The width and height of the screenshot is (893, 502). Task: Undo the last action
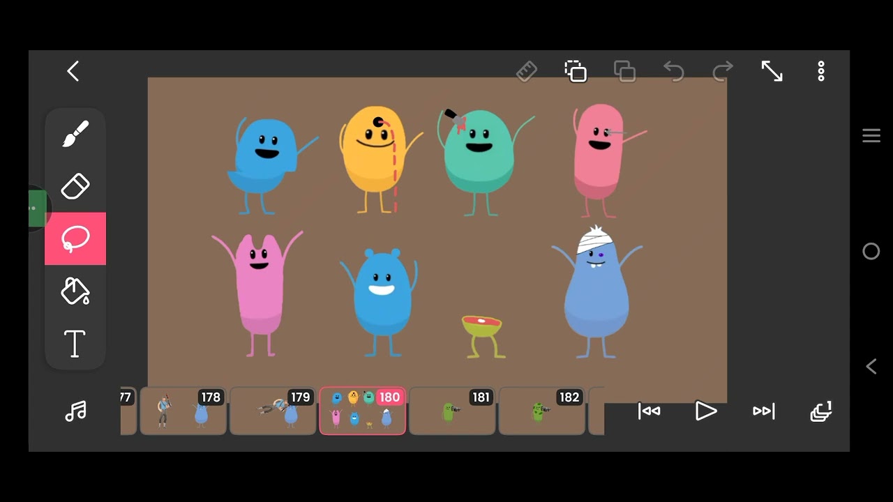point(673,71)
